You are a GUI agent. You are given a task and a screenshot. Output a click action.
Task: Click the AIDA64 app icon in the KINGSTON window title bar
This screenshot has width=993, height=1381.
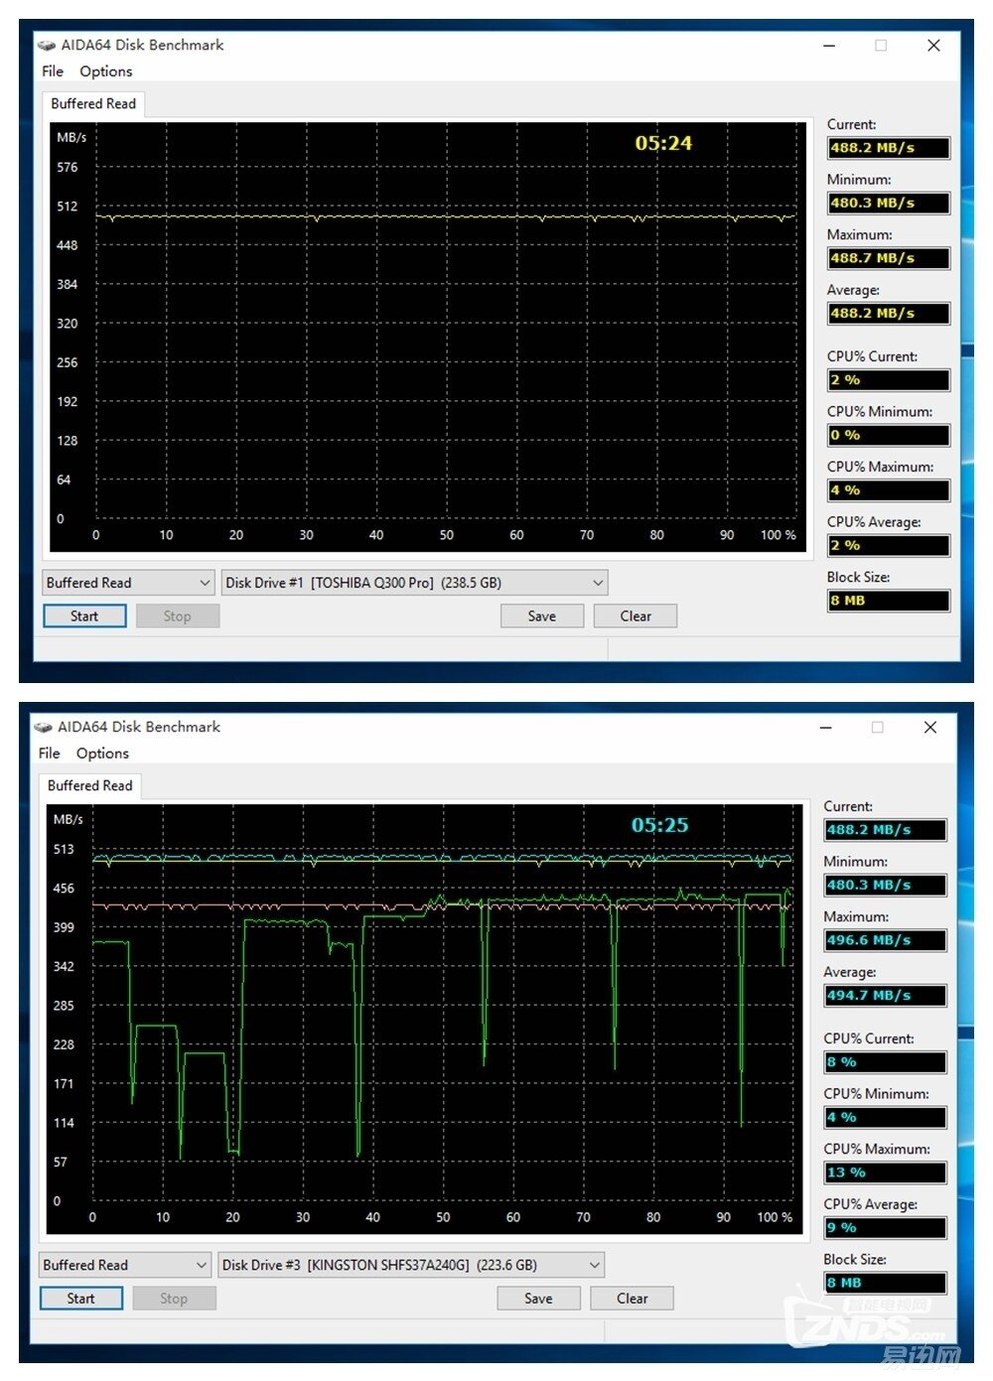click(43, 727)
